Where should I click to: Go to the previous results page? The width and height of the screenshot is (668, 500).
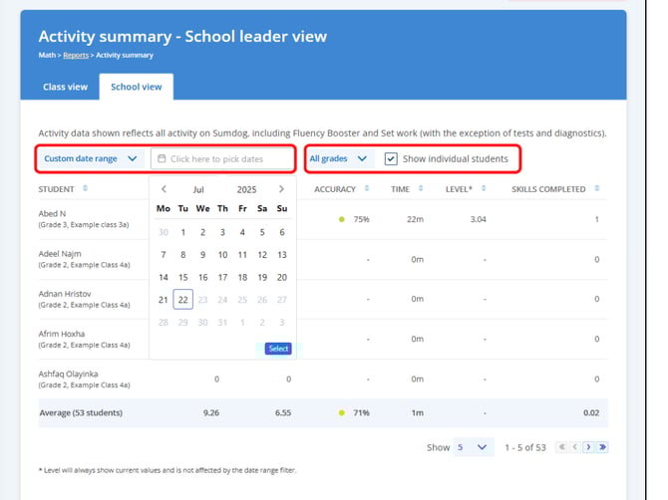(x=575, y=447)
